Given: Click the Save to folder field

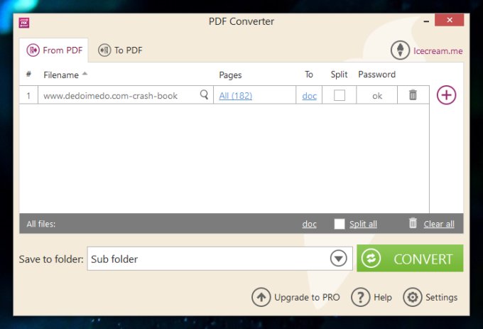Looking at the screenshot, I should tap(219, 259).
